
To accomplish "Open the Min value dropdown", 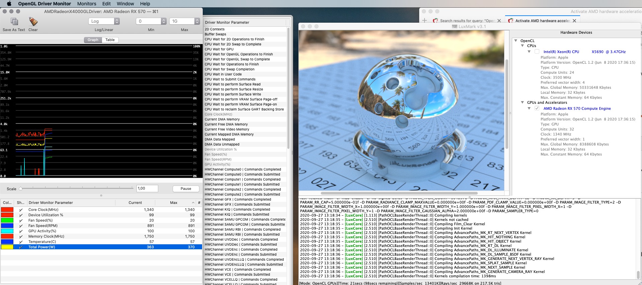I will pyautogui.click(x=151, y=21).
